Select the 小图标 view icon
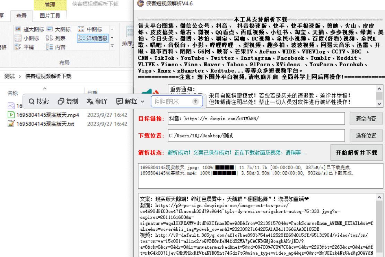Screen dimensions: 385x257 coord(30,38)
